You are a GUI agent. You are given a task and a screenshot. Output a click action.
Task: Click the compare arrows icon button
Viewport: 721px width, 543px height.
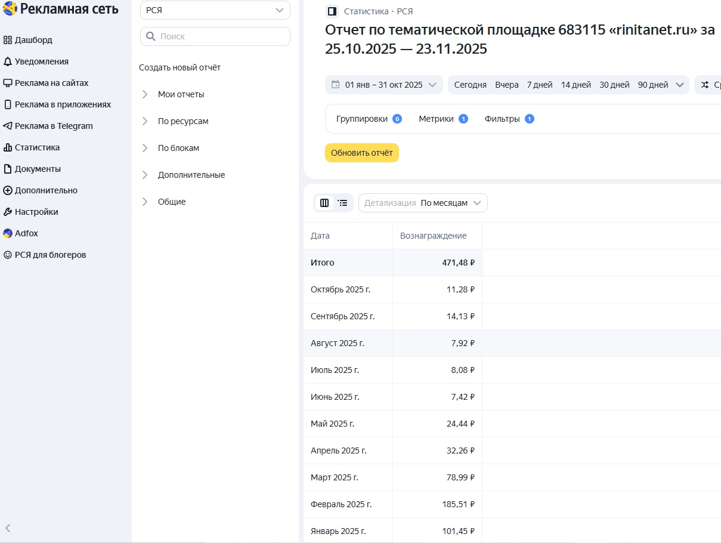pos(705,85)
